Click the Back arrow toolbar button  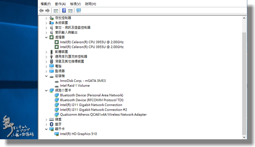[x=41, y=11]
